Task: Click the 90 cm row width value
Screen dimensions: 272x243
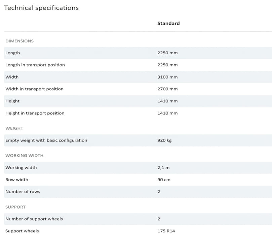Action: (164, 180)
